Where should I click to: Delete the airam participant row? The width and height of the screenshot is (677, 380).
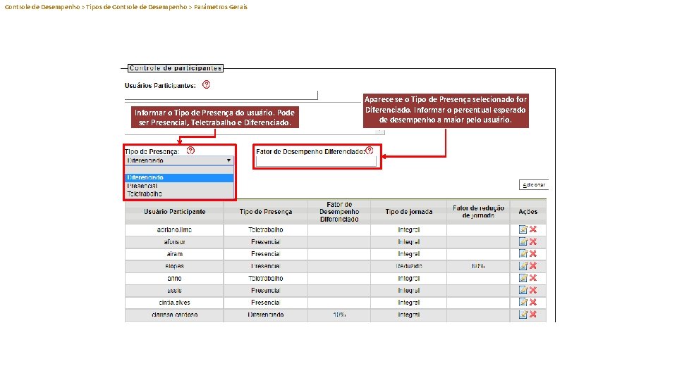pyautogui.click(x=533, y=254)
